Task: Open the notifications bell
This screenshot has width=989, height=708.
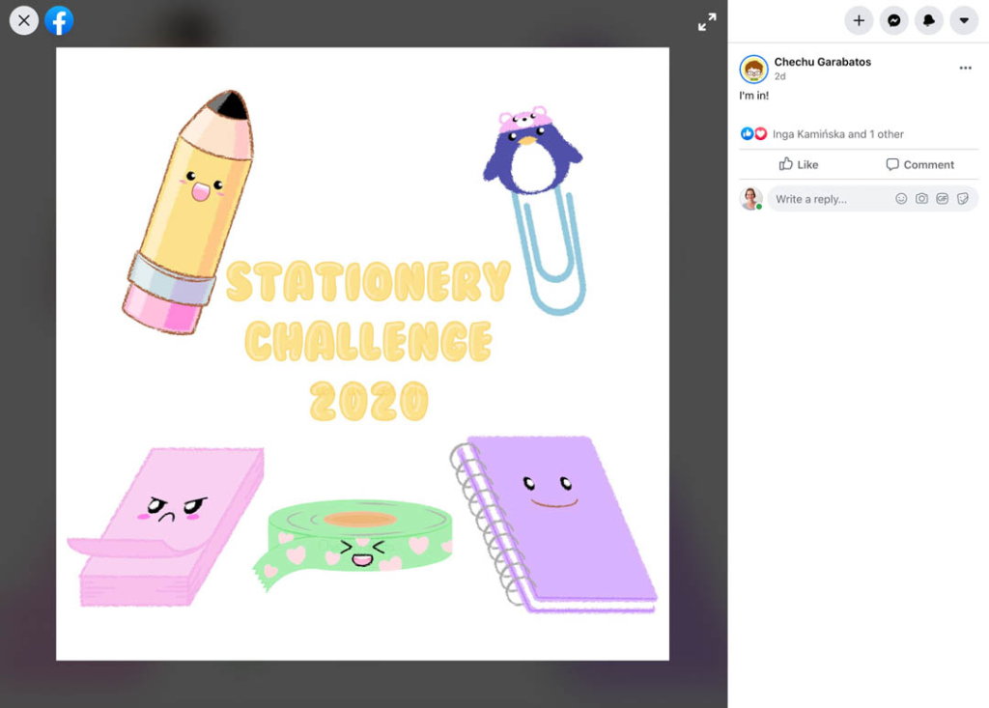Action: coord(928,20)
